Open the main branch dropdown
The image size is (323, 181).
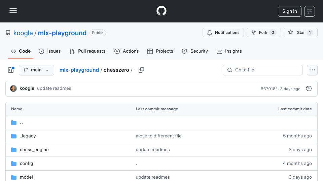tap(36, 70)
